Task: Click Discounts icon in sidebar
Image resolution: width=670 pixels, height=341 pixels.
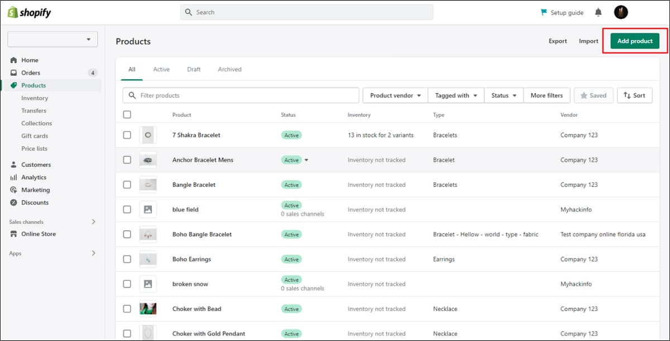Action: tap(14, 203)
